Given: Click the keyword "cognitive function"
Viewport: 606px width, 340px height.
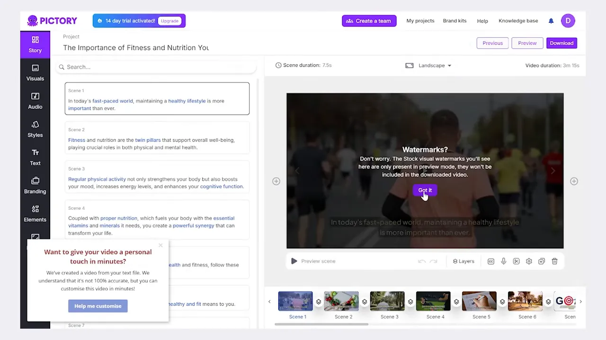Looking at the screenshot, I should 222,187.
